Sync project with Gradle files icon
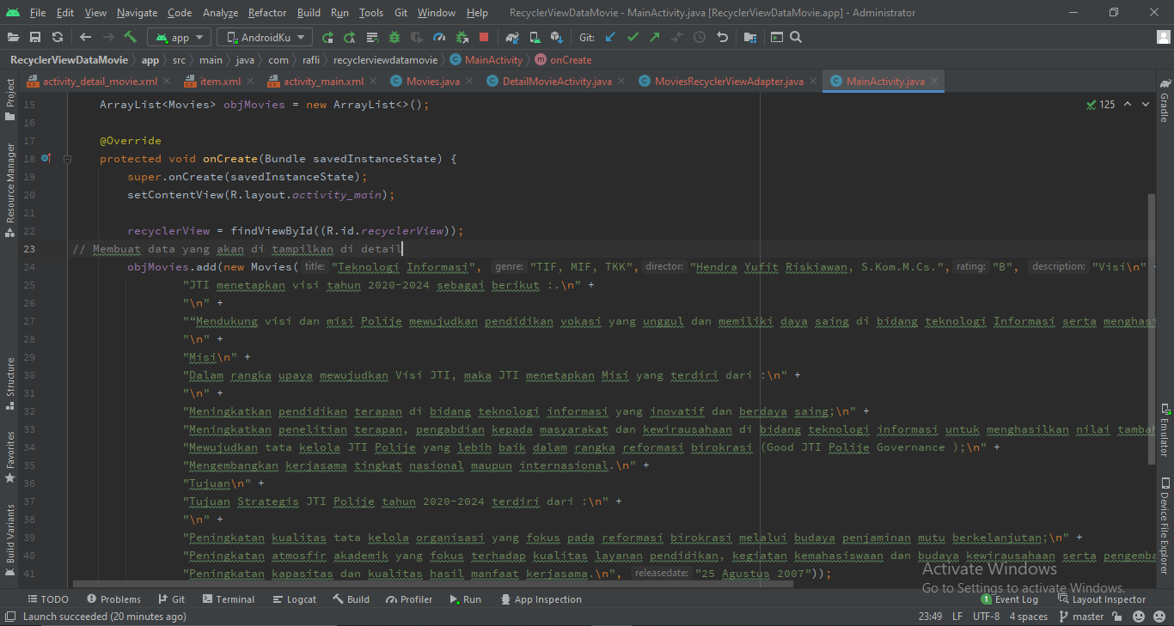 coord(512,37)
